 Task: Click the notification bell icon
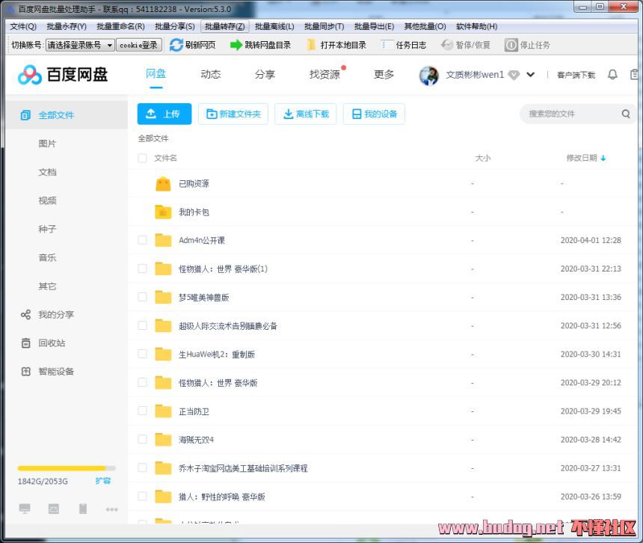(612, 75)
